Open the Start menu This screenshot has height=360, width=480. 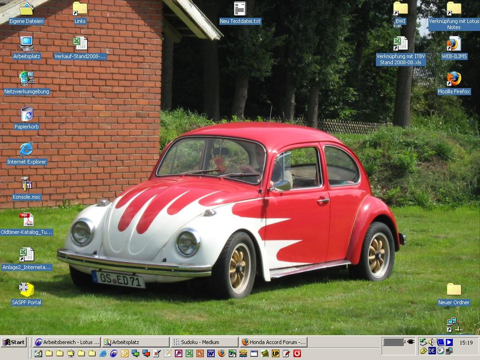point(14,342)
